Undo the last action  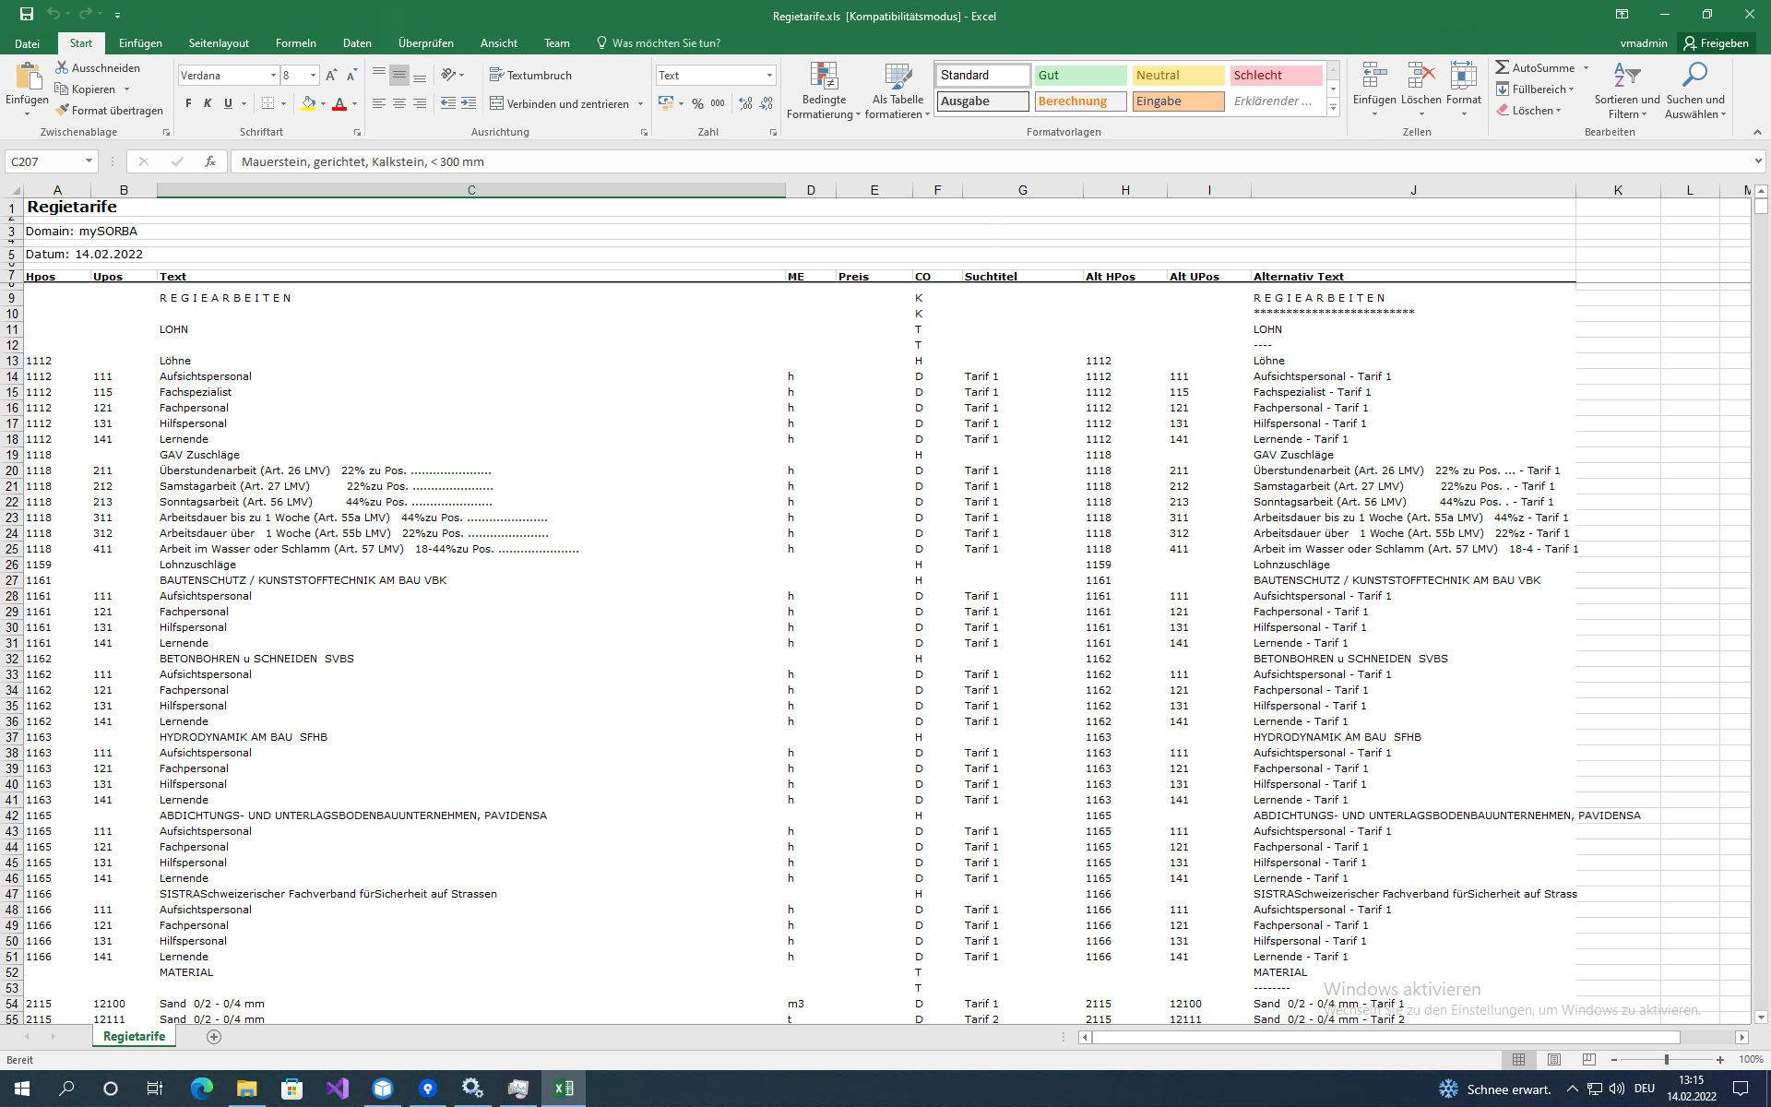[53, 15]
